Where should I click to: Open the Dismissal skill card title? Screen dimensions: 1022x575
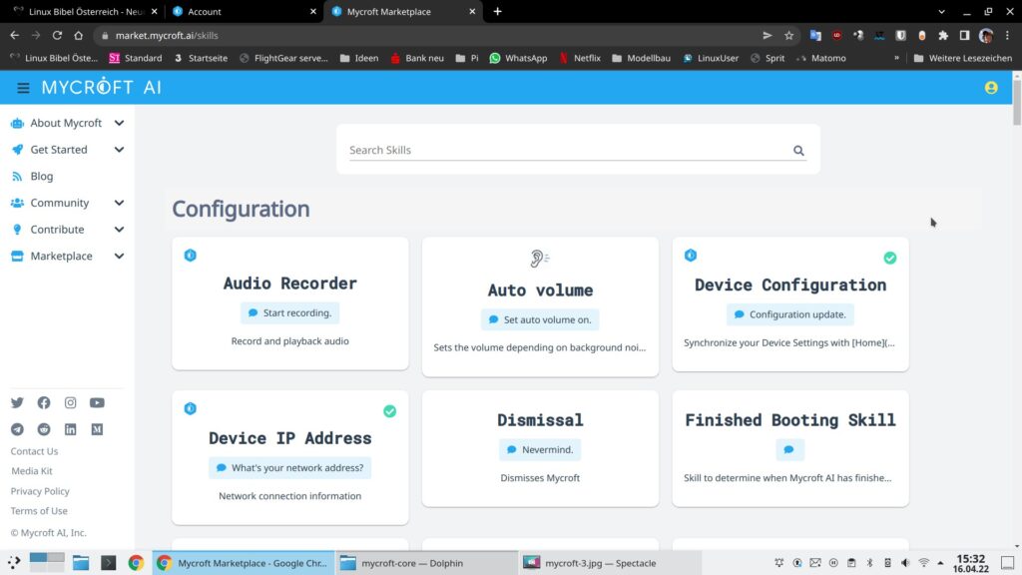click(540, 420)
